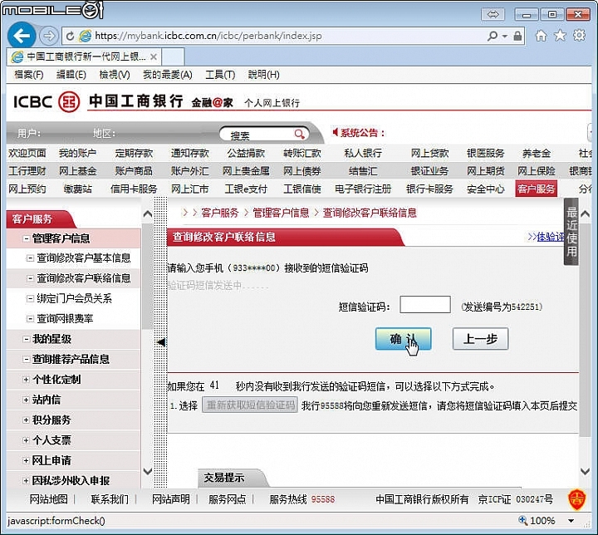The image size is (598, 535).
Task: Open the 檔案(F) menu
Action: pos(28,75)
